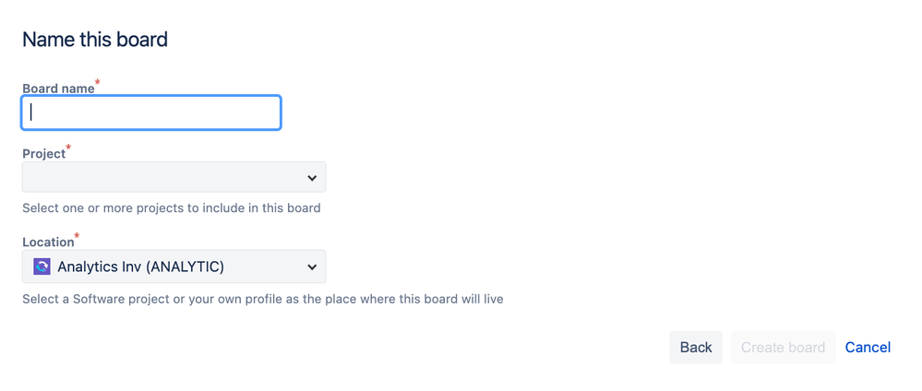Click the Project field chevron arrow
922x391 pixels.
(312, 178)
